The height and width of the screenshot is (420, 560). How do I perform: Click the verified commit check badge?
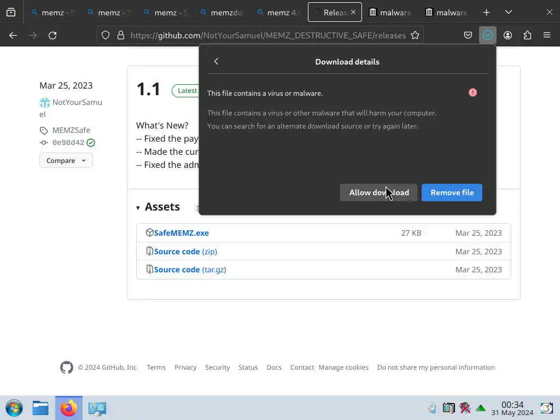click(91, 143)
